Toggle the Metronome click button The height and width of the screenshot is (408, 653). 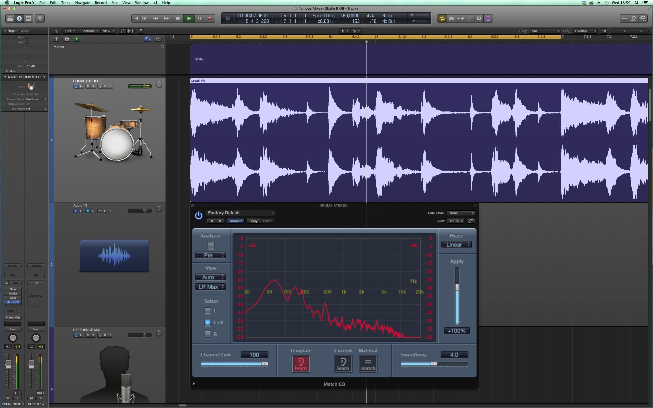click(488, 18)
